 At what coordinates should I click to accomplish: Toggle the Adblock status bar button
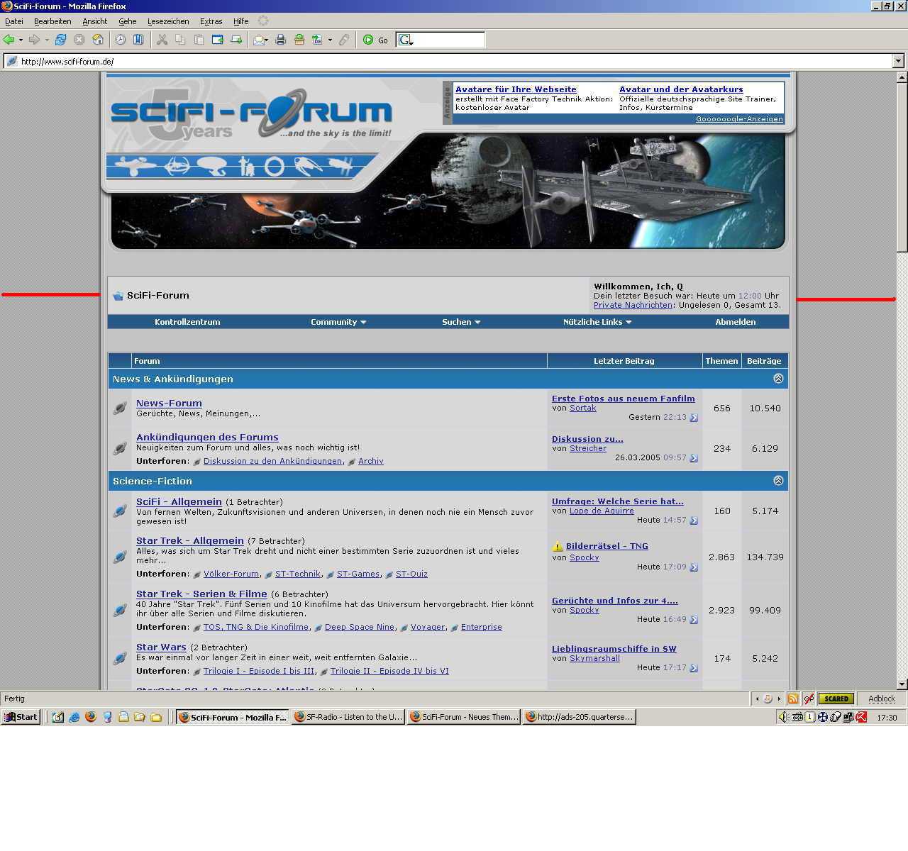[881, 699]
